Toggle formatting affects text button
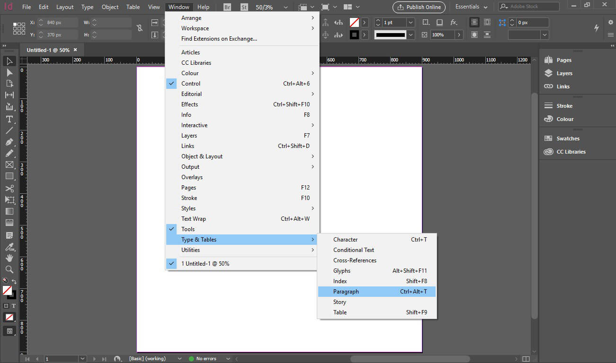616x363 pixels. coord(13,306)
